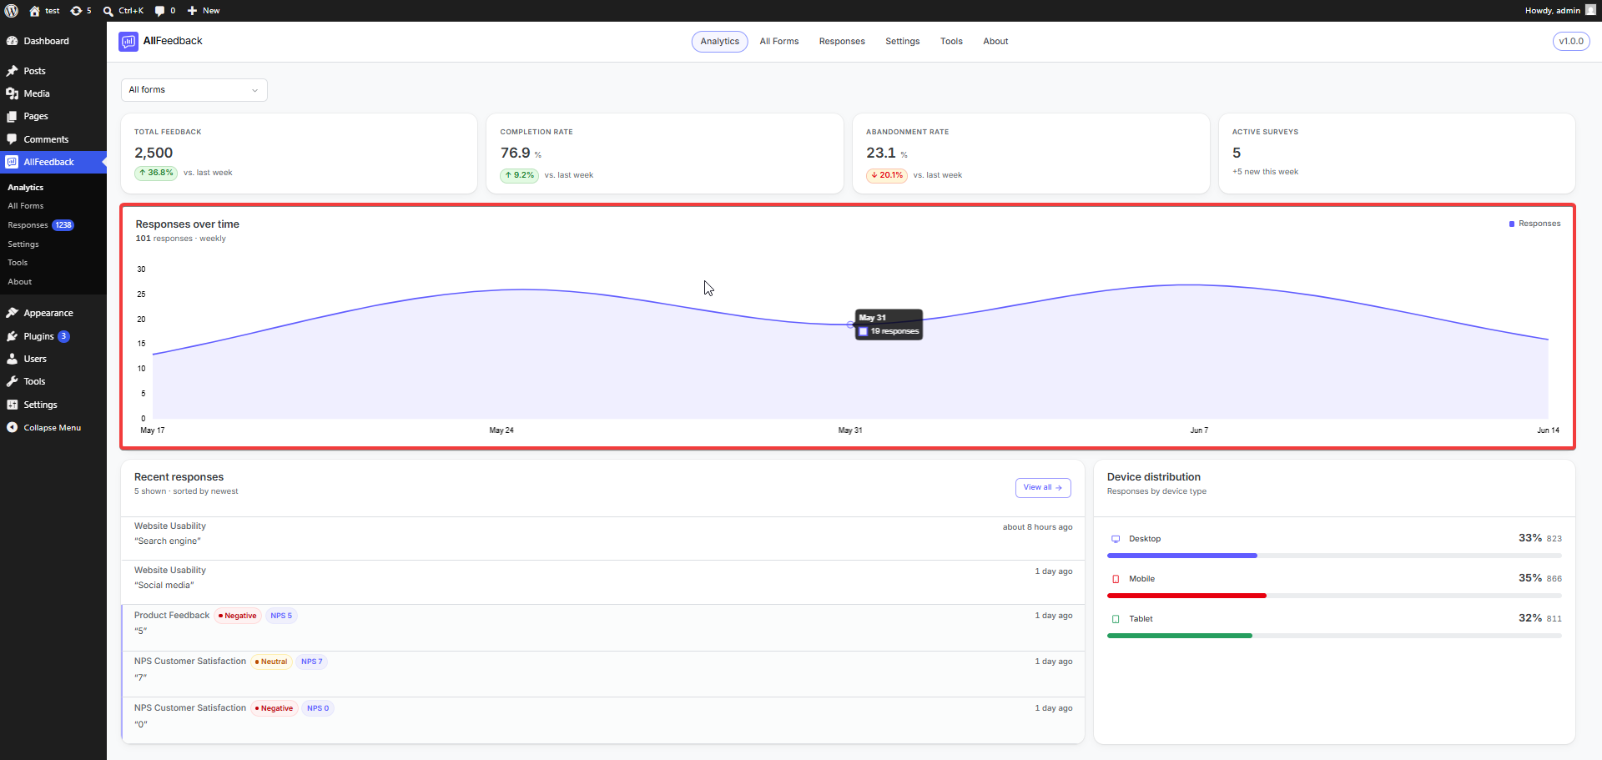Toggle the Responses legend in chart

[x=1534, y=224]
